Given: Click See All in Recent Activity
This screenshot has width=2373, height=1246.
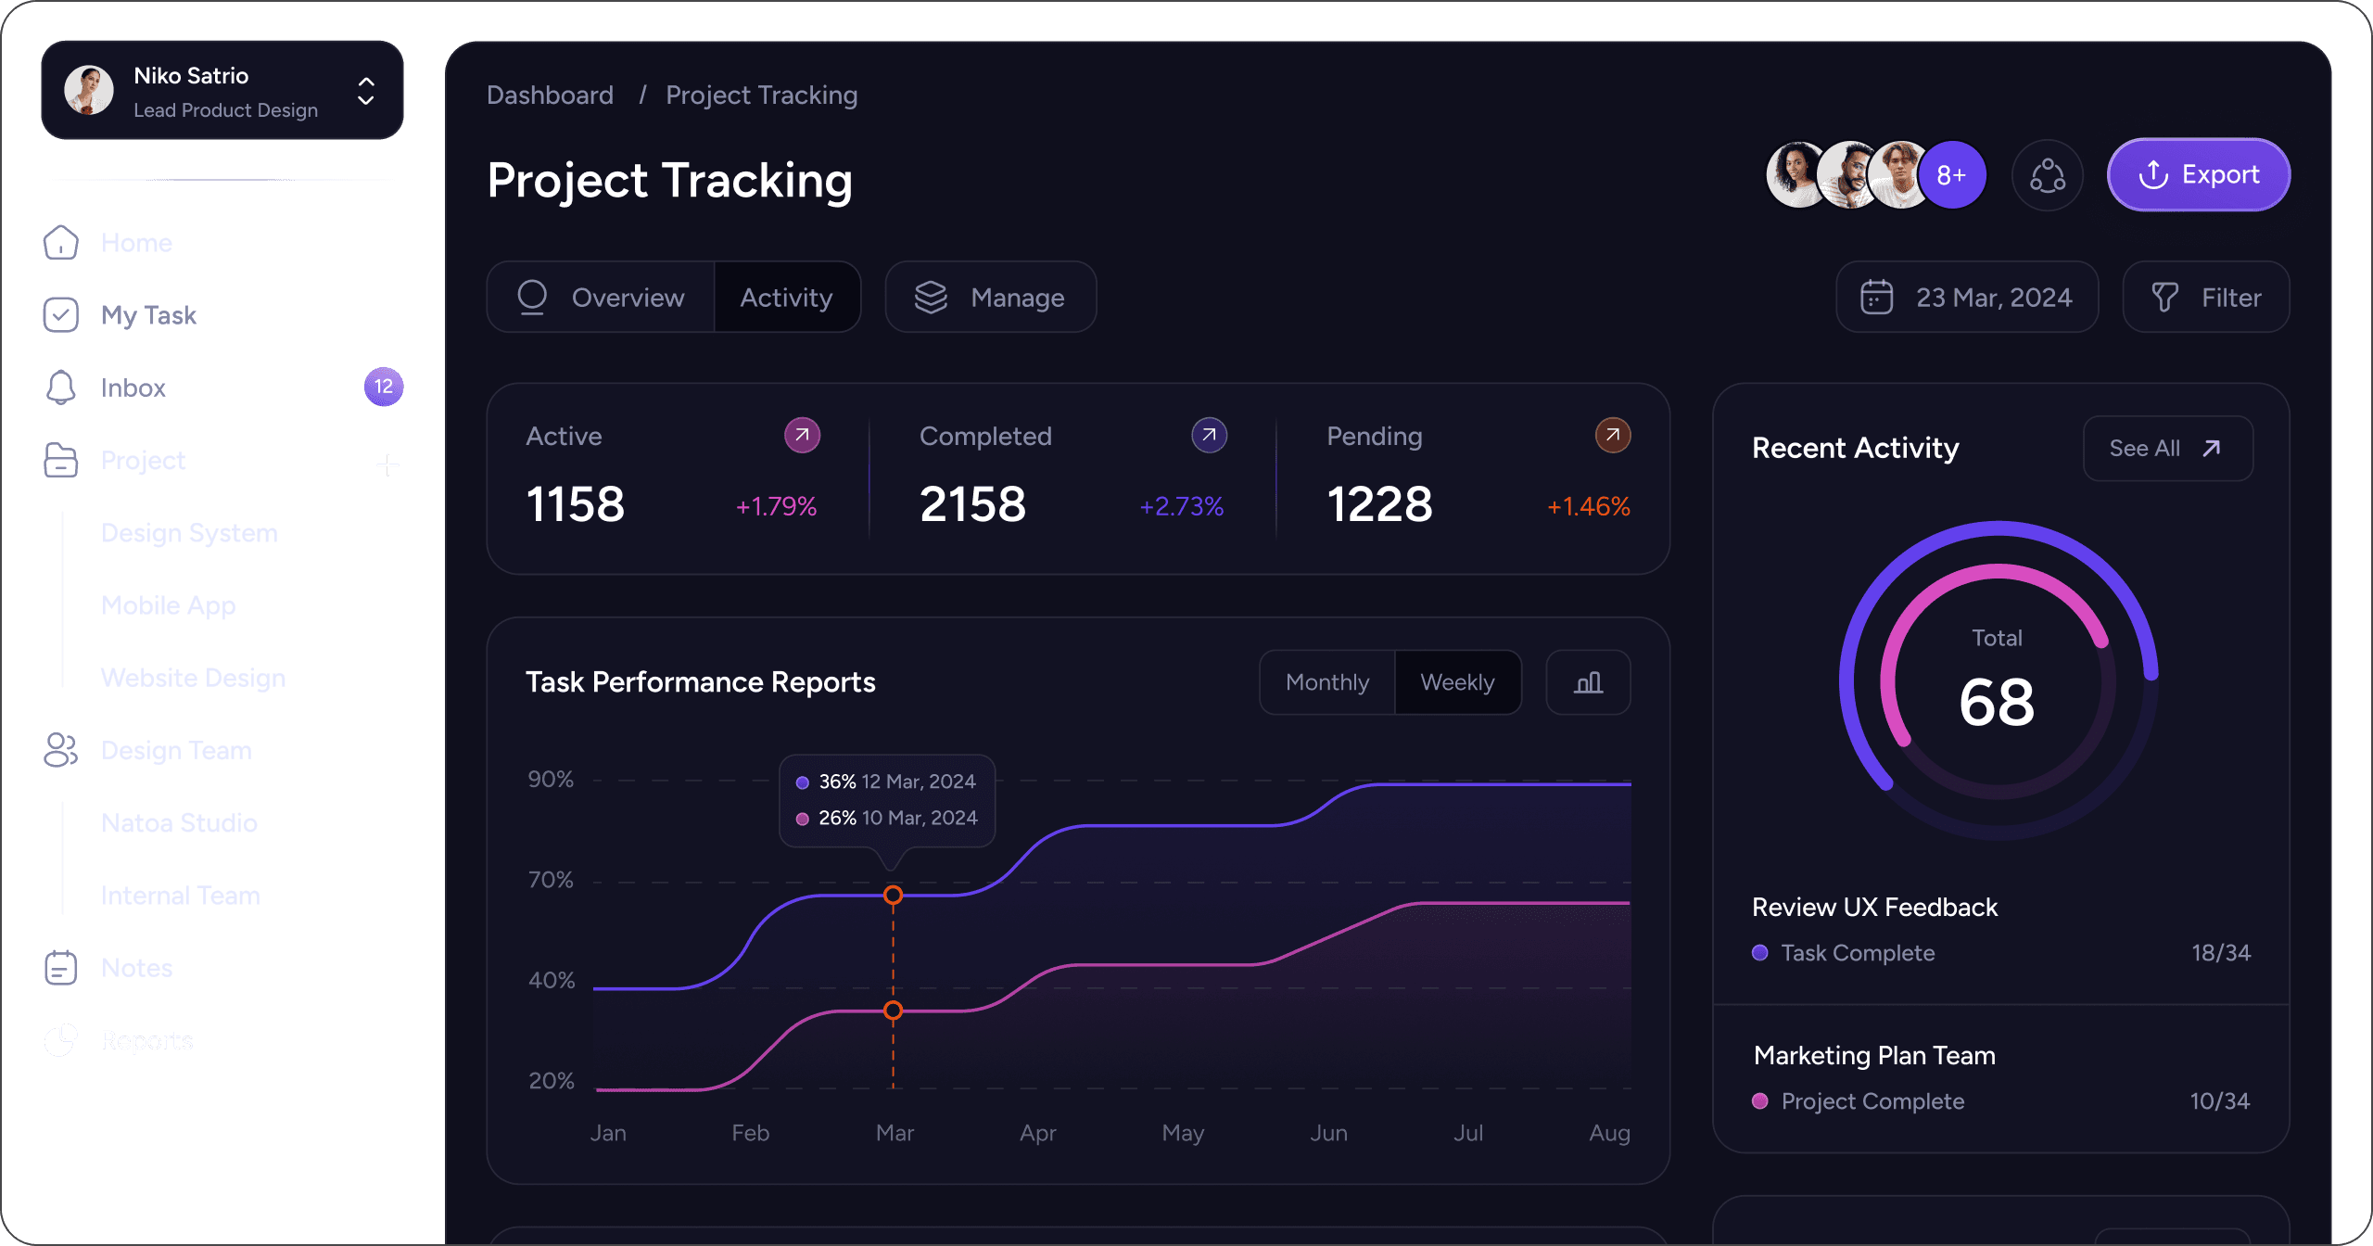Looking at the screenshot, I should (x=2166, y=449).
